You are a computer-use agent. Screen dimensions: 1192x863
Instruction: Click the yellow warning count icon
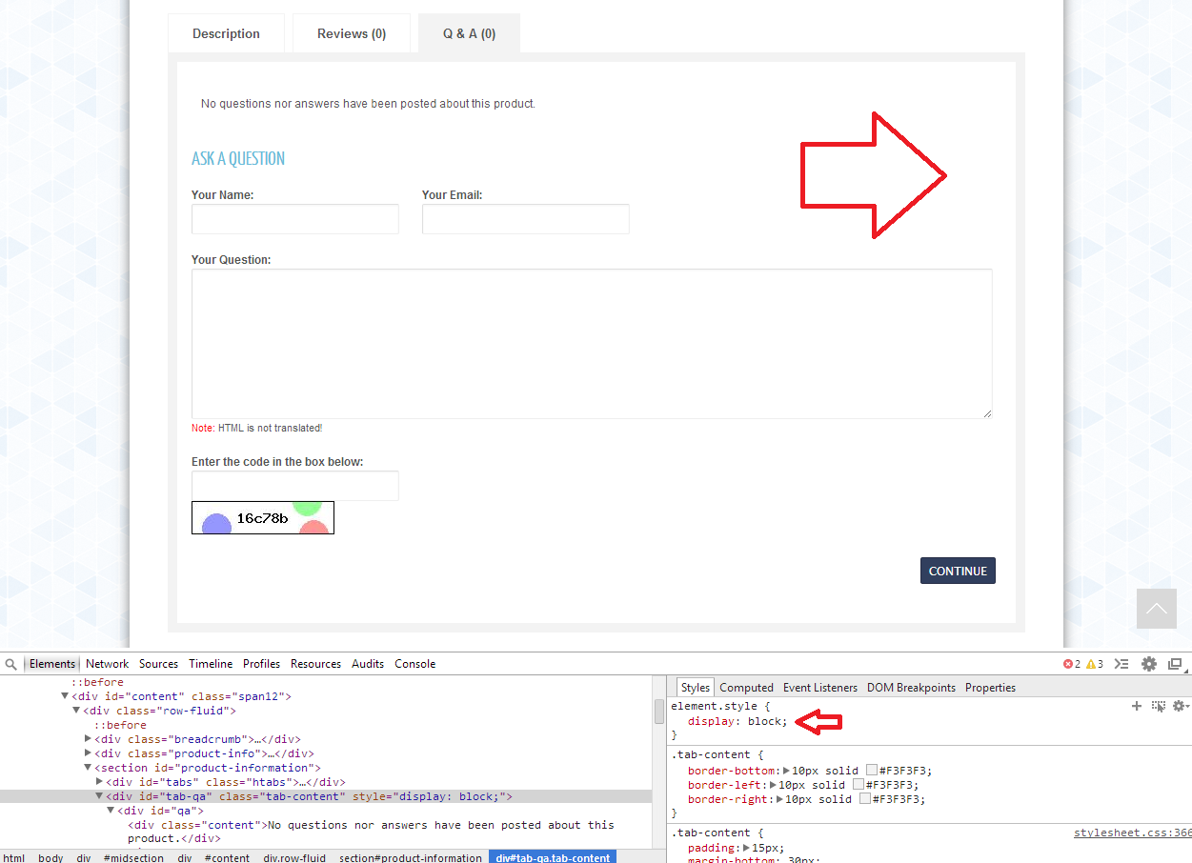coord(1091,664)
